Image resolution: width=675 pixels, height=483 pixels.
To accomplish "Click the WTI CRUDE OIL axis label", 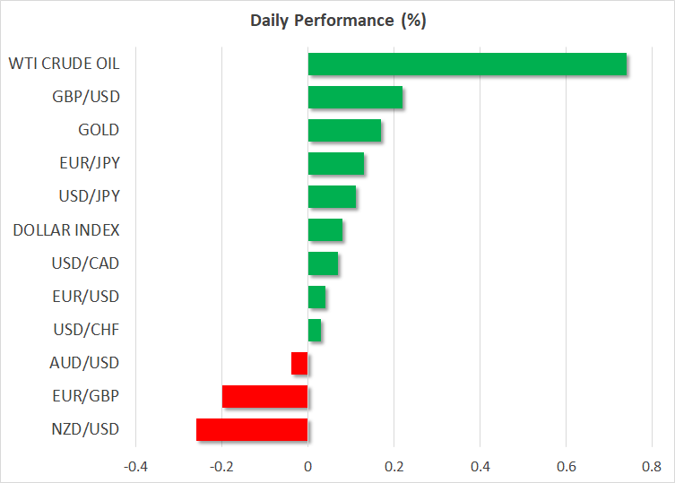I will (x=63, y=64).
